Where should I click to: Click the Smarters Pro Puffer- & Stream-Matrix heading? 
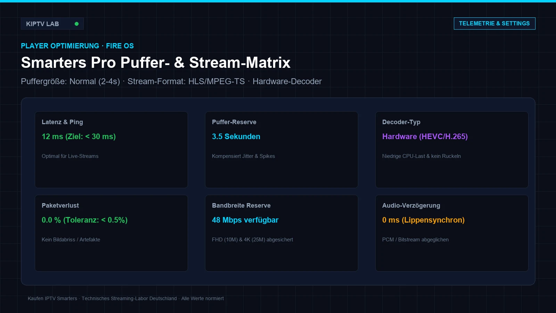pos(156,63)
